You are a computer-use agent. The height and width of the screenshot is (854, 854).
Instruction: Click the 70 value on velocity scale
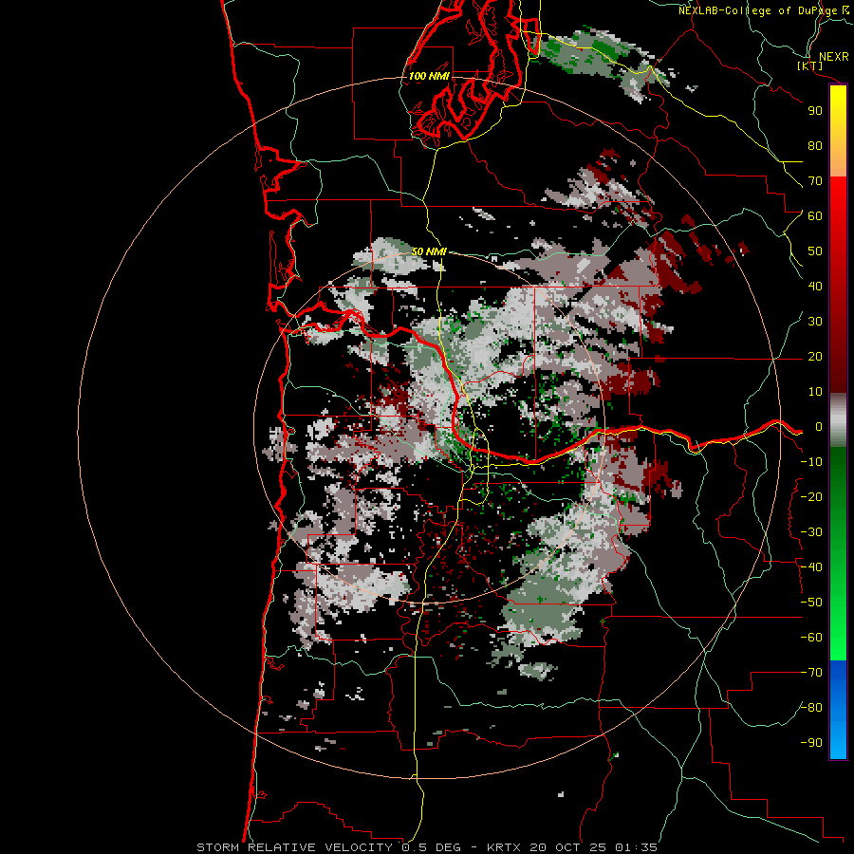coord(815,181)
